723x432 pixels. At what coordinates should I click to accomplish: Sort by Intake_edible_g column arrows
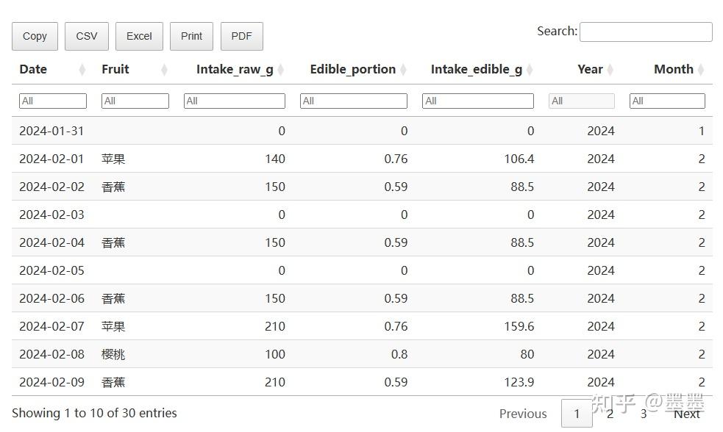[530, 70]
